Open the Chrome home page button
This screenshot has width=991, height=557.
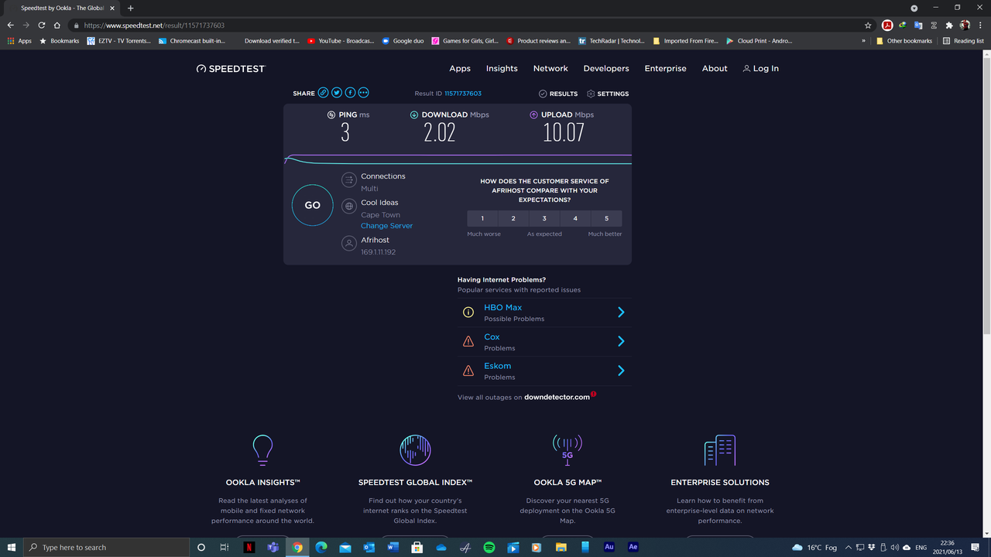57,26
